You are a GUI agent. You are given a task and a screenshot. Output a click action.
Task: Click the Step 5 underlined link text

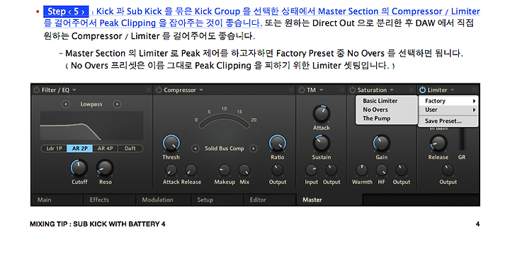point(261,17)
